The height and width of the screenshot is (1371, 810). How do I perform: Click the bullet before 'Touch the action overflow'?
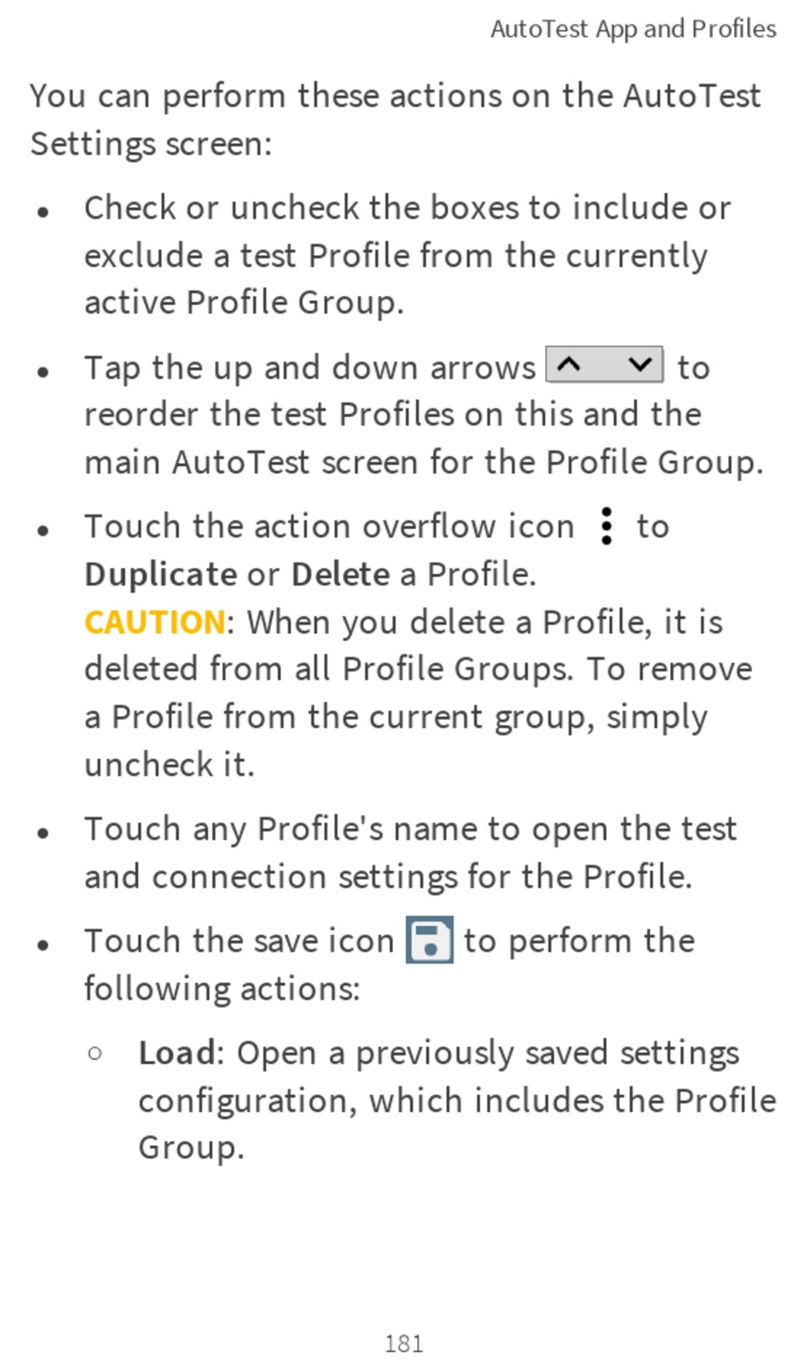[43, 530]
